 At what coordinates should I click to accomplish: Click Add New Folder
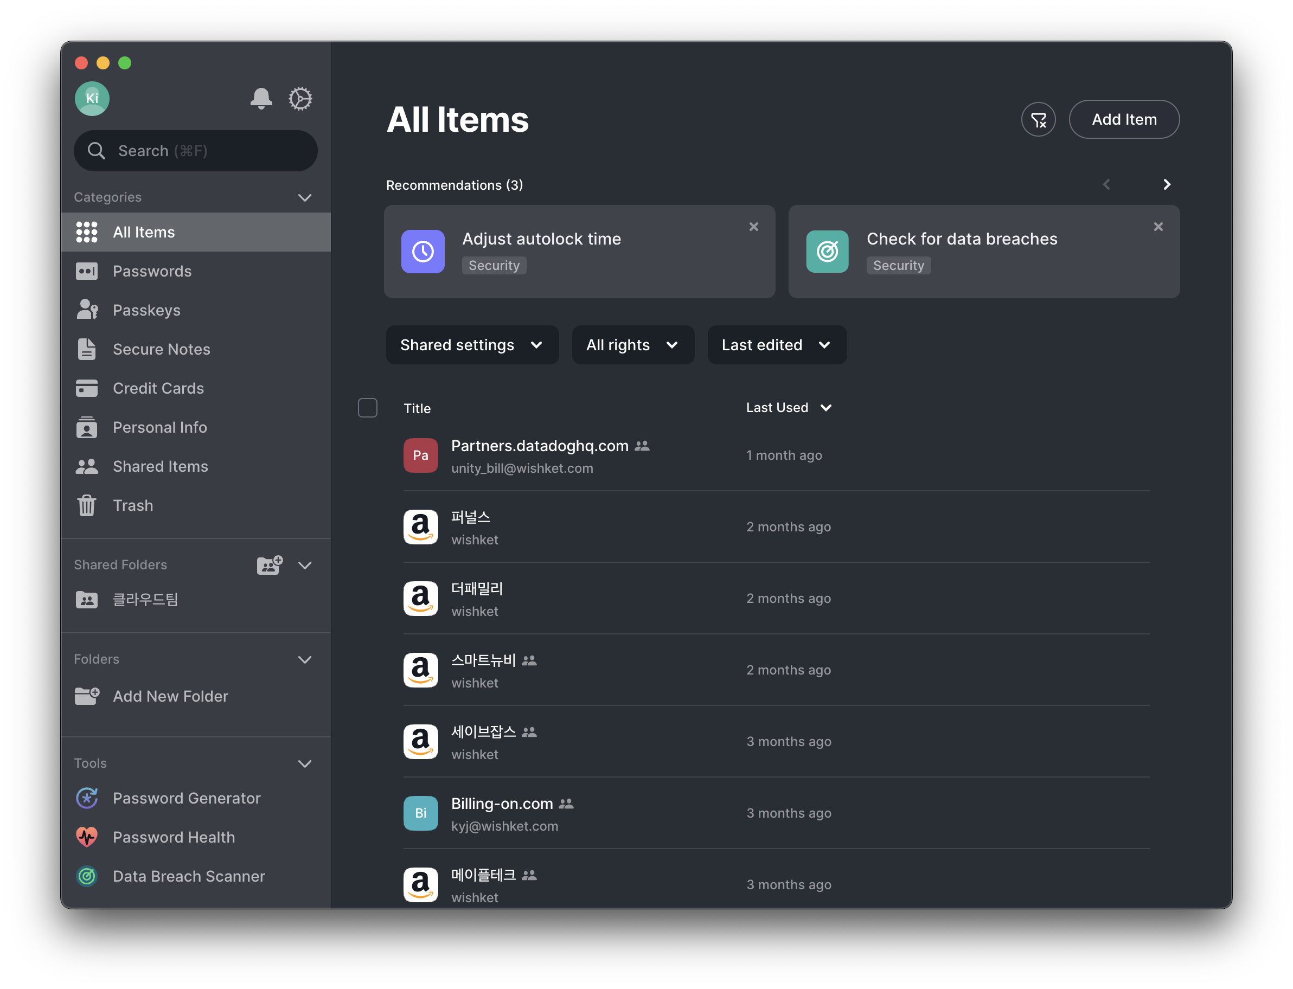pos(170,696)
